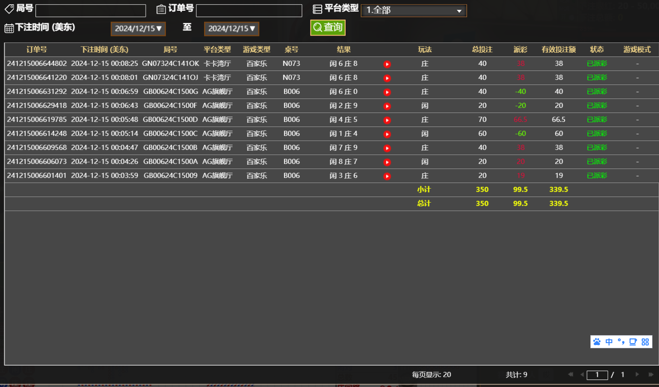Play the replay for order 241215006601401

click(x=387, y=176)
